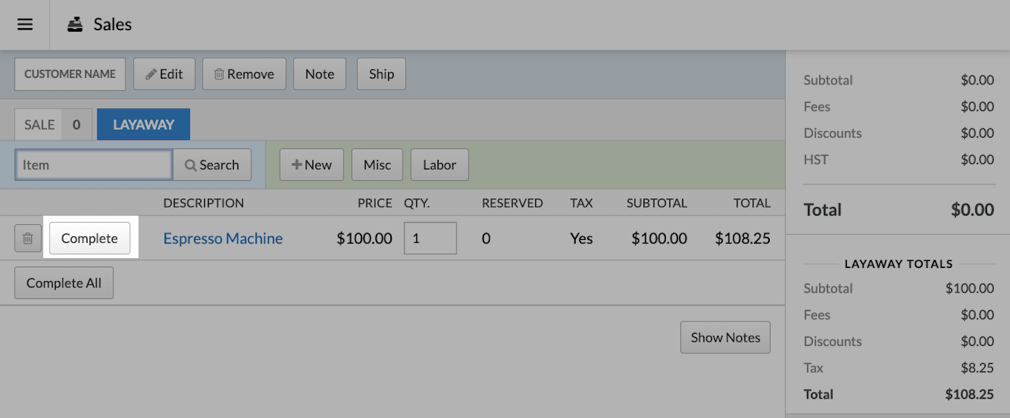Image resolution: width=1010 pixels, height=418 pixels.
Task: Switch to the LAYAWAY tab
Action: 143,123
